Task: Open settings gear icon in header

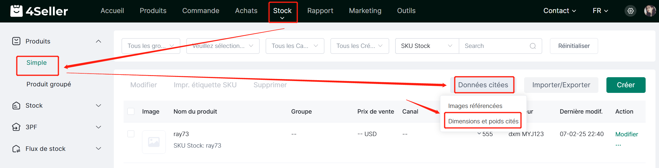Action: [630, 11]
